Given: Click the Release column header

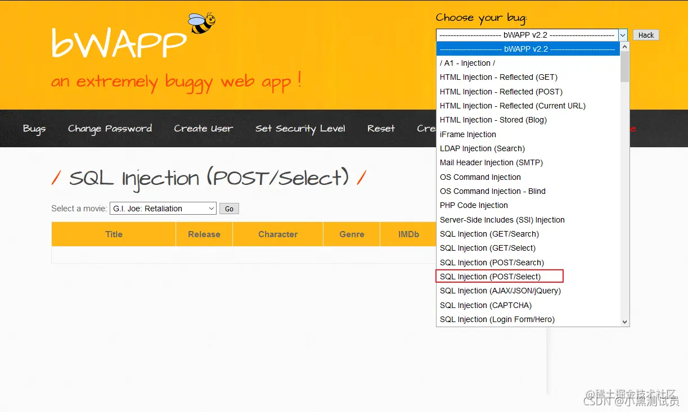Looking at the screenshot, I should click(204, 234).
